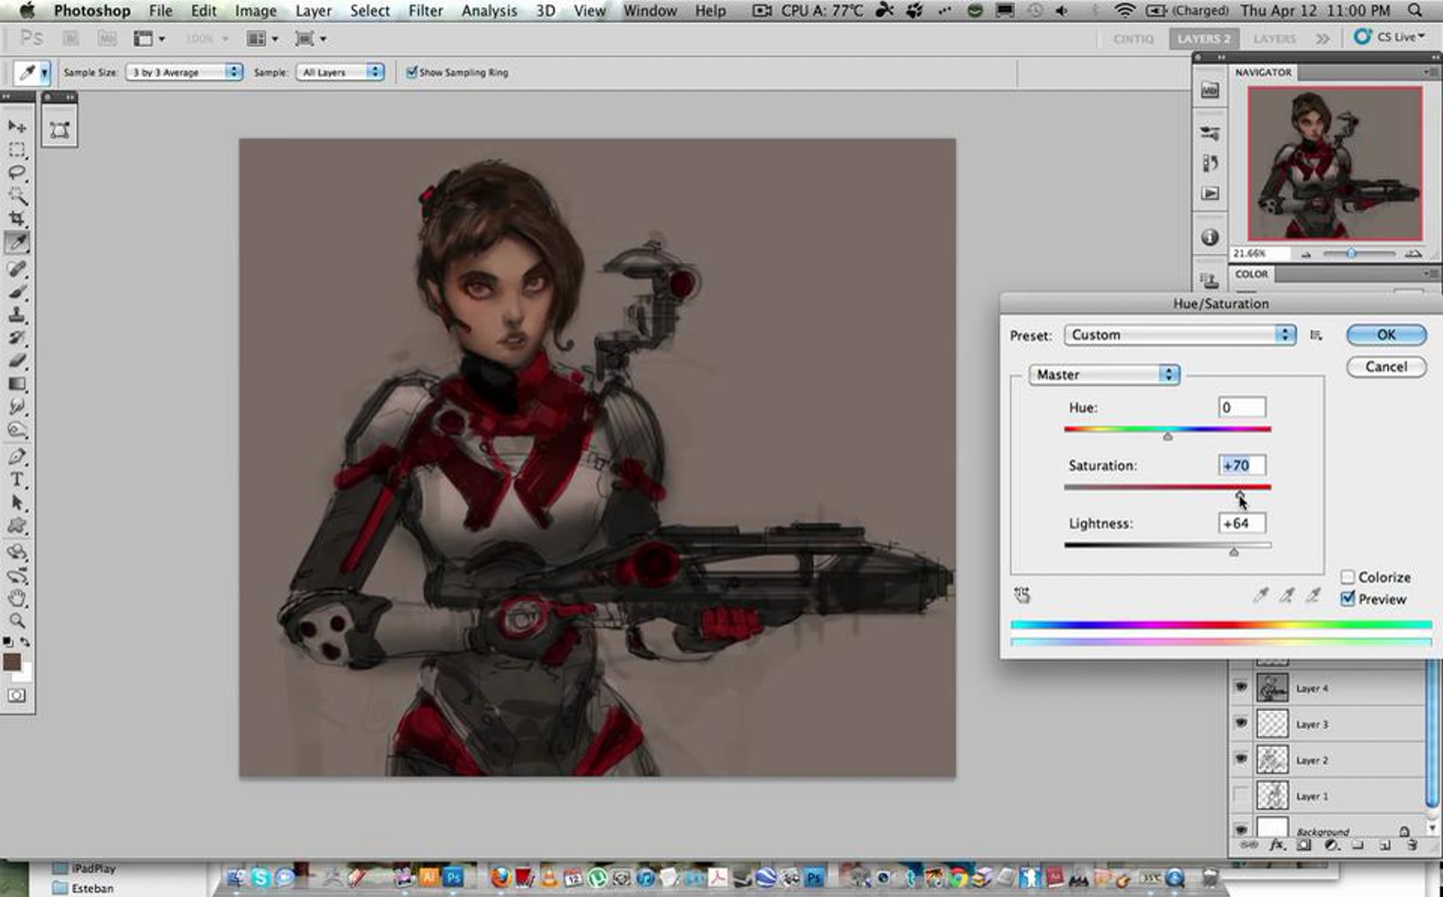Select the Rectangular Marquee tool
This screenshot has width=1443, height=897.
[17, 150]
